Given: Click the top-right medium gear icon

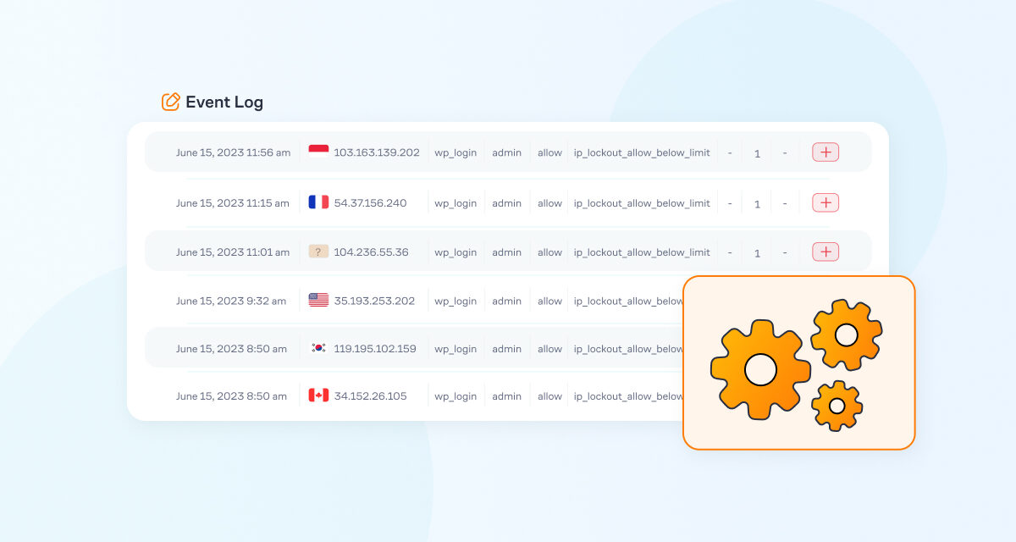Looking at the screenshot, I should [x=846, y=335].
